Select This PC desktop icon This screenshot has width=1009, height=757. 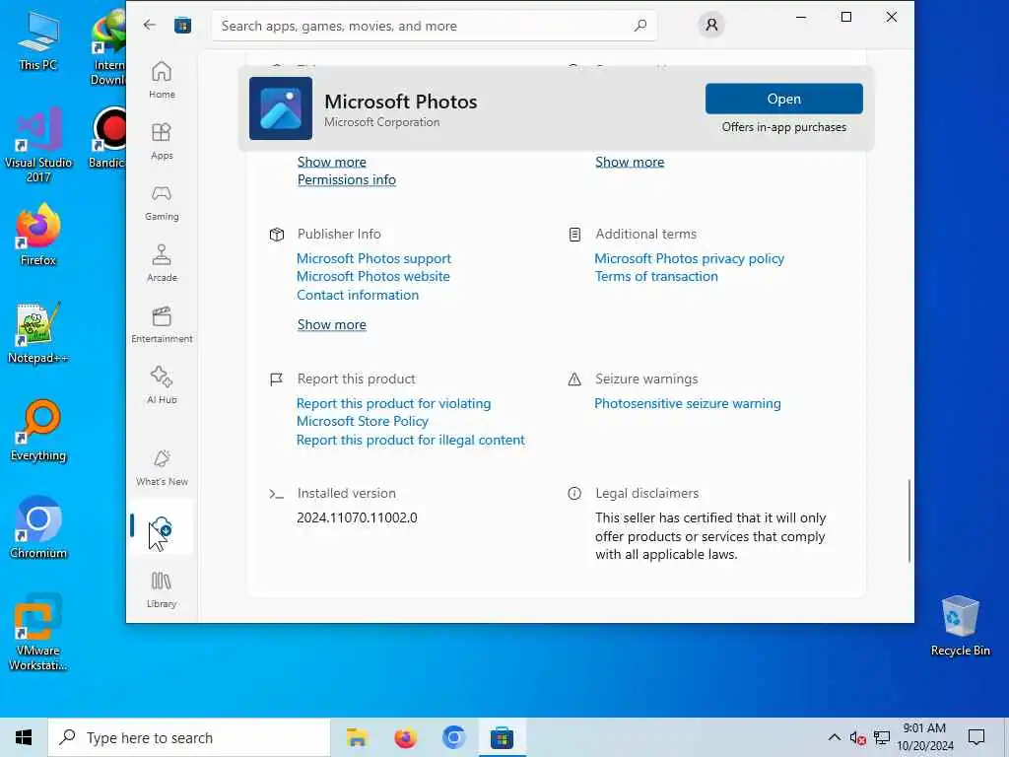[38, 40]
